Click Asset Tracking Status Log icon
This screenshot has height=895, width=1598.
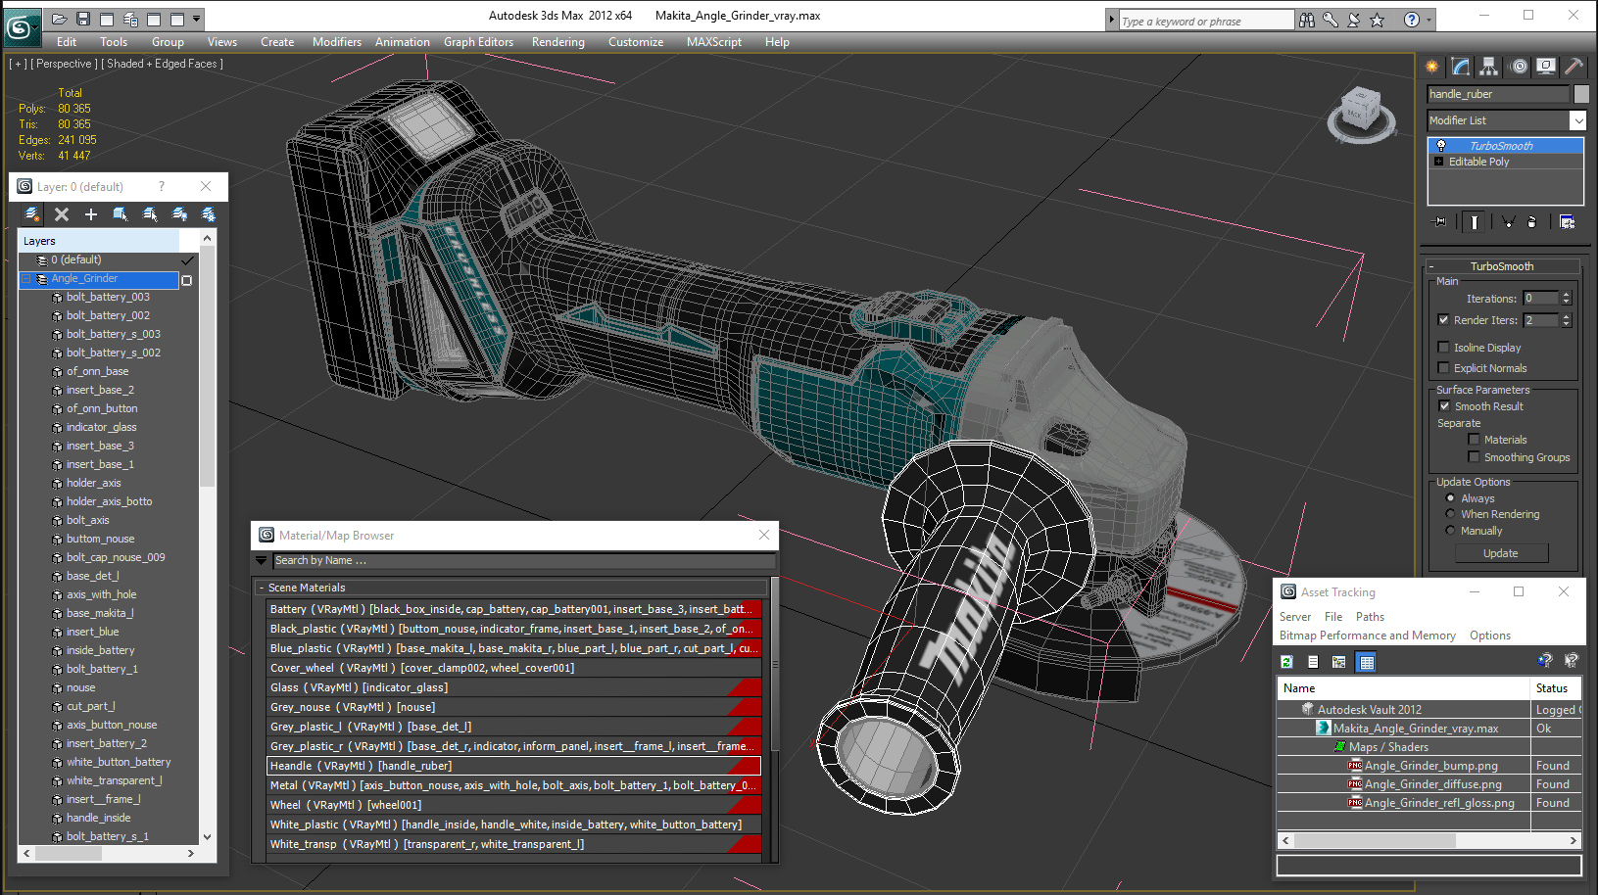(1313, 663)
